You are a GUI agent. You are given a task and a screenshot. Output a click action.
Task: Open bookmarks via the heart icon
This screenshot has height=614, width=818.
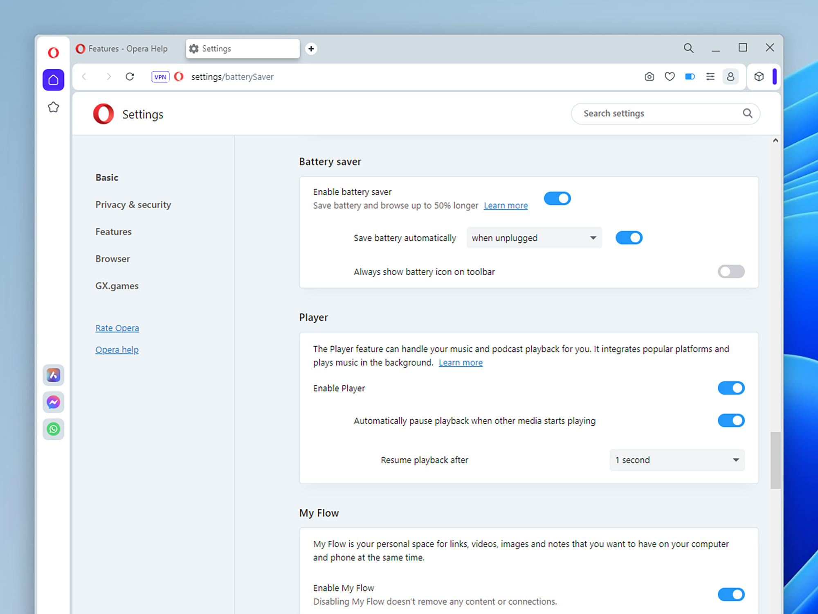tap(670, 77)
